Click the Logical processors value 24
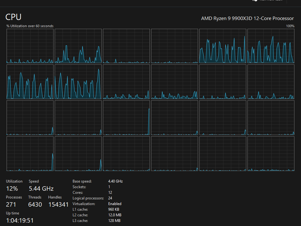This screenshot has height=226, width=301. tap(110, 198)
